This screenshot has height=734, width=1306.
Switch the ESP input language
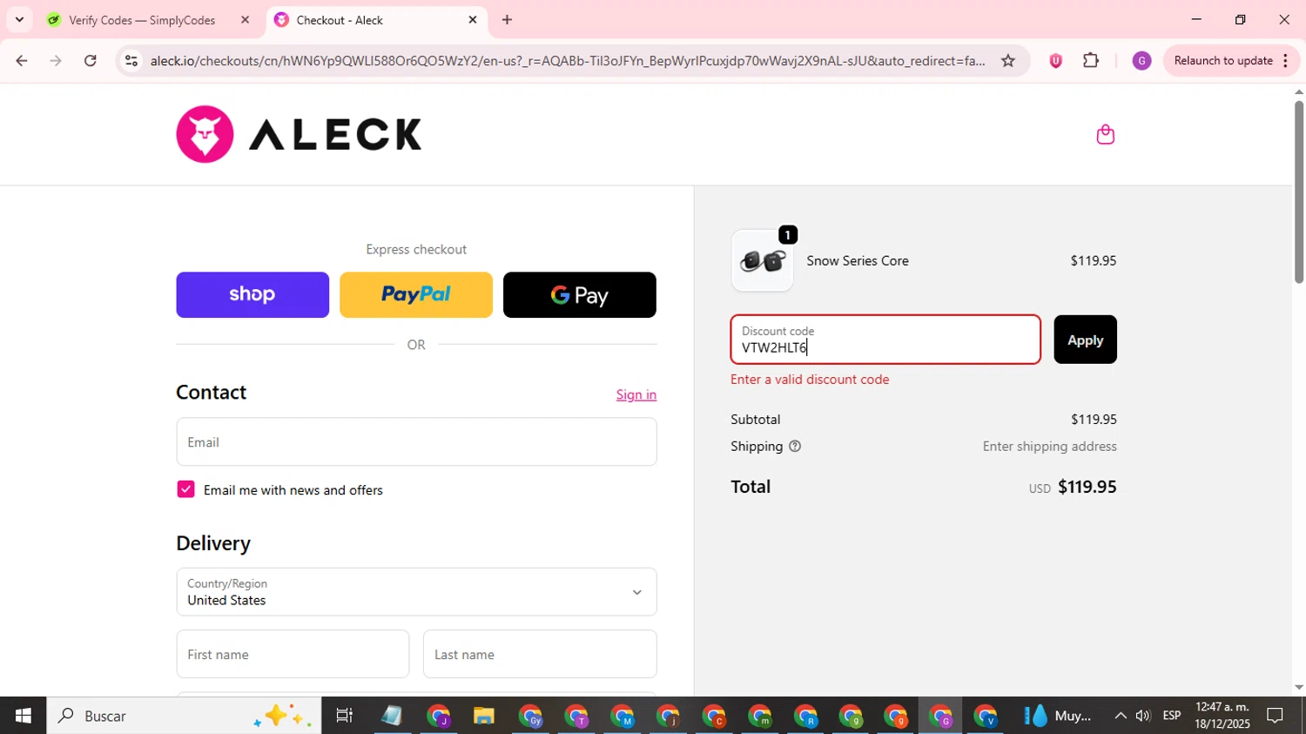pos(1172,716)
